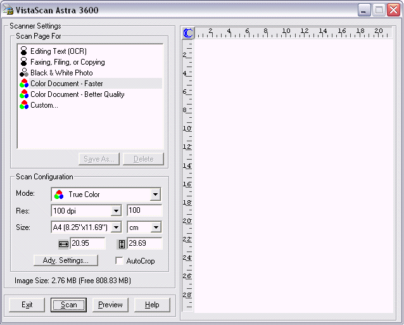Click the Image Size 2.76 MB status text

(x=72, y=281)
